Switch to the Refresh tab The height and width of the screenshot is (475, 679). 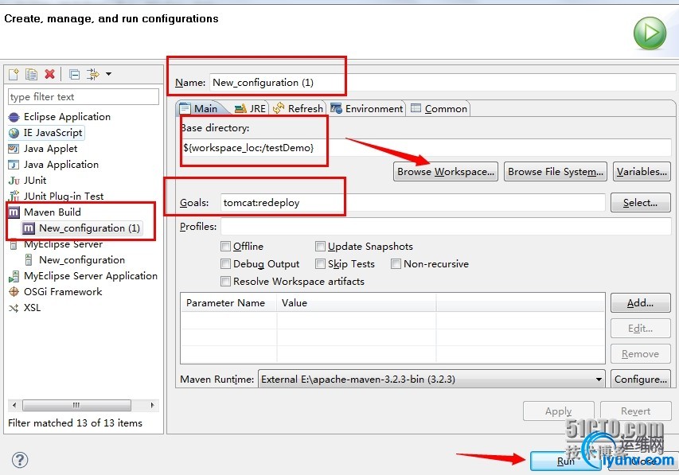coord(298,109)
